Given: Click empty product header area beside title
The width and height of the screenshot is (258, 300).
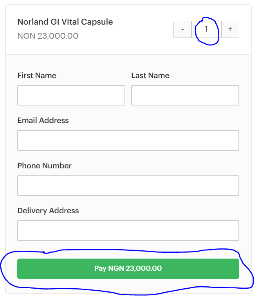Looking at the screenshot, I should tap(143, 29).
